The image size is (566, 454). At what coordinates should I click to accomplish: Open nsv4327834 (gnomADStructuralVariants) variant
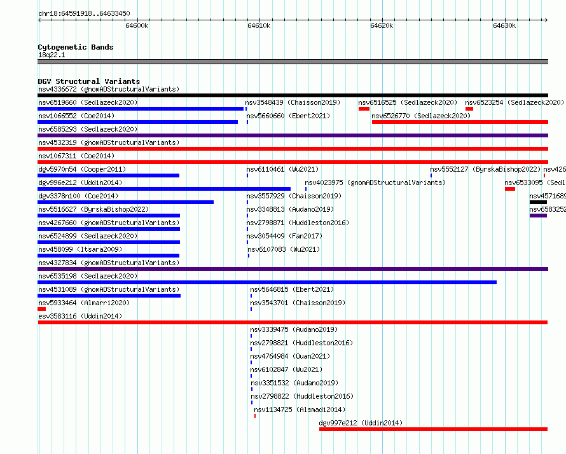tap(109, 263)
